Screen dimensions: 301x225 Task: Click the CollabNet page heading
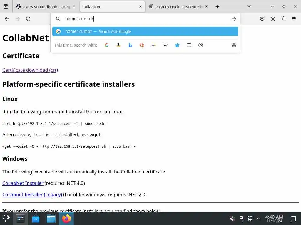click(26, 38)
